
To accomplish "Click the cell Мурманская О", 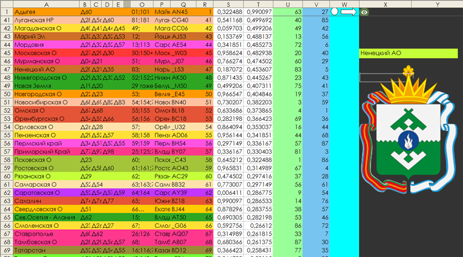I will click(x=46, y=61).
